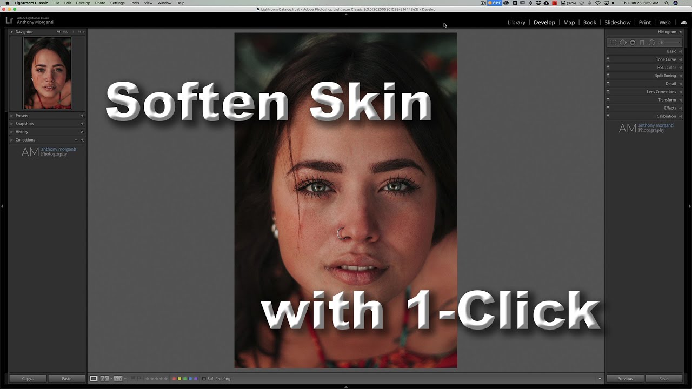Viewport: 692px width, 389px height.
Task: Open Reference view from the toolbar
Action: pyautogui.click(x=104, y=379)
